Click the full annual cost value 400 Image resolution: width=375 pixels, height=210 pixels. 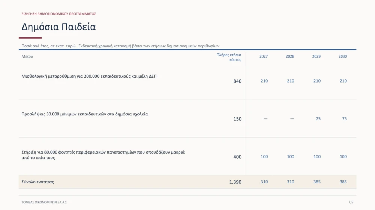(237, 157)
